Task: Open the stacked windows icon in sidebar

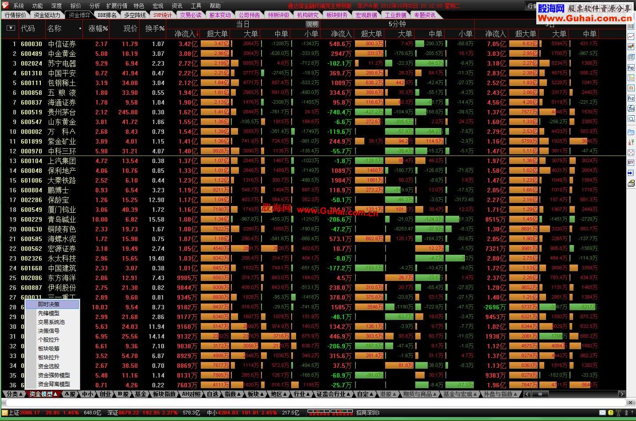Action: click(x=631, y=57)
